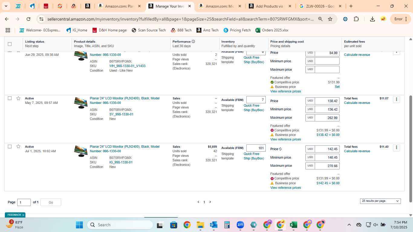Viewport: 413px width, 232px height.
Task: Click the Performance info icon
Action: point(193,42)
